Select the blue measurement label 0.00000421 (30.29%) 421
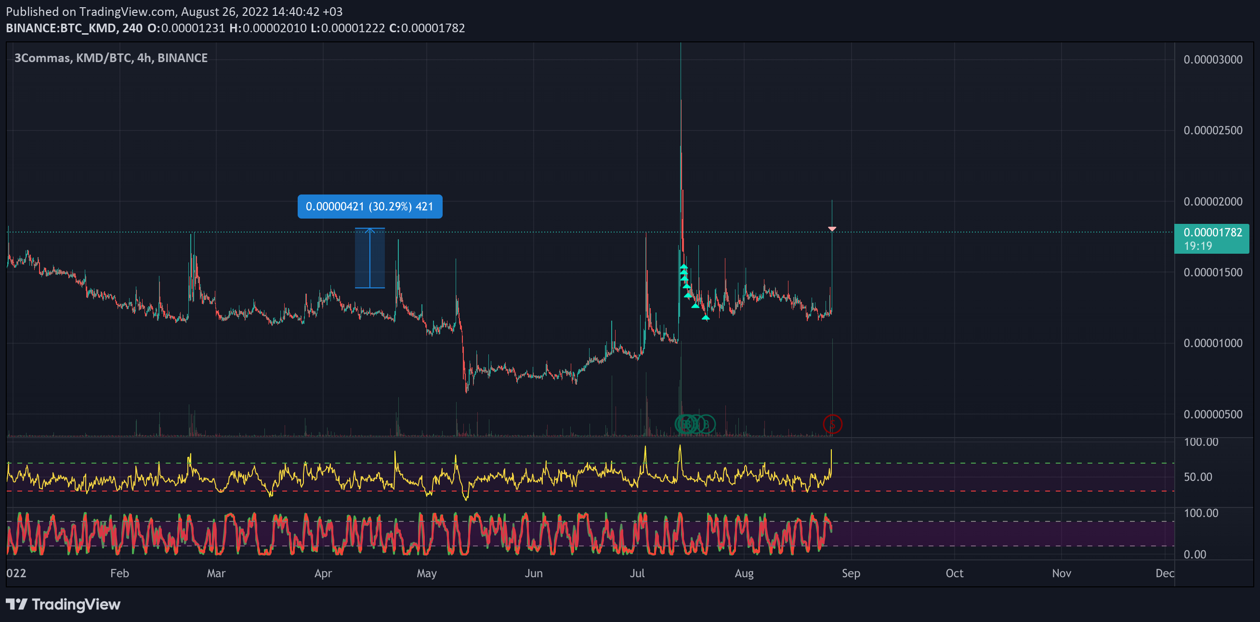The image size is (1260, 622). click(370, 207)
